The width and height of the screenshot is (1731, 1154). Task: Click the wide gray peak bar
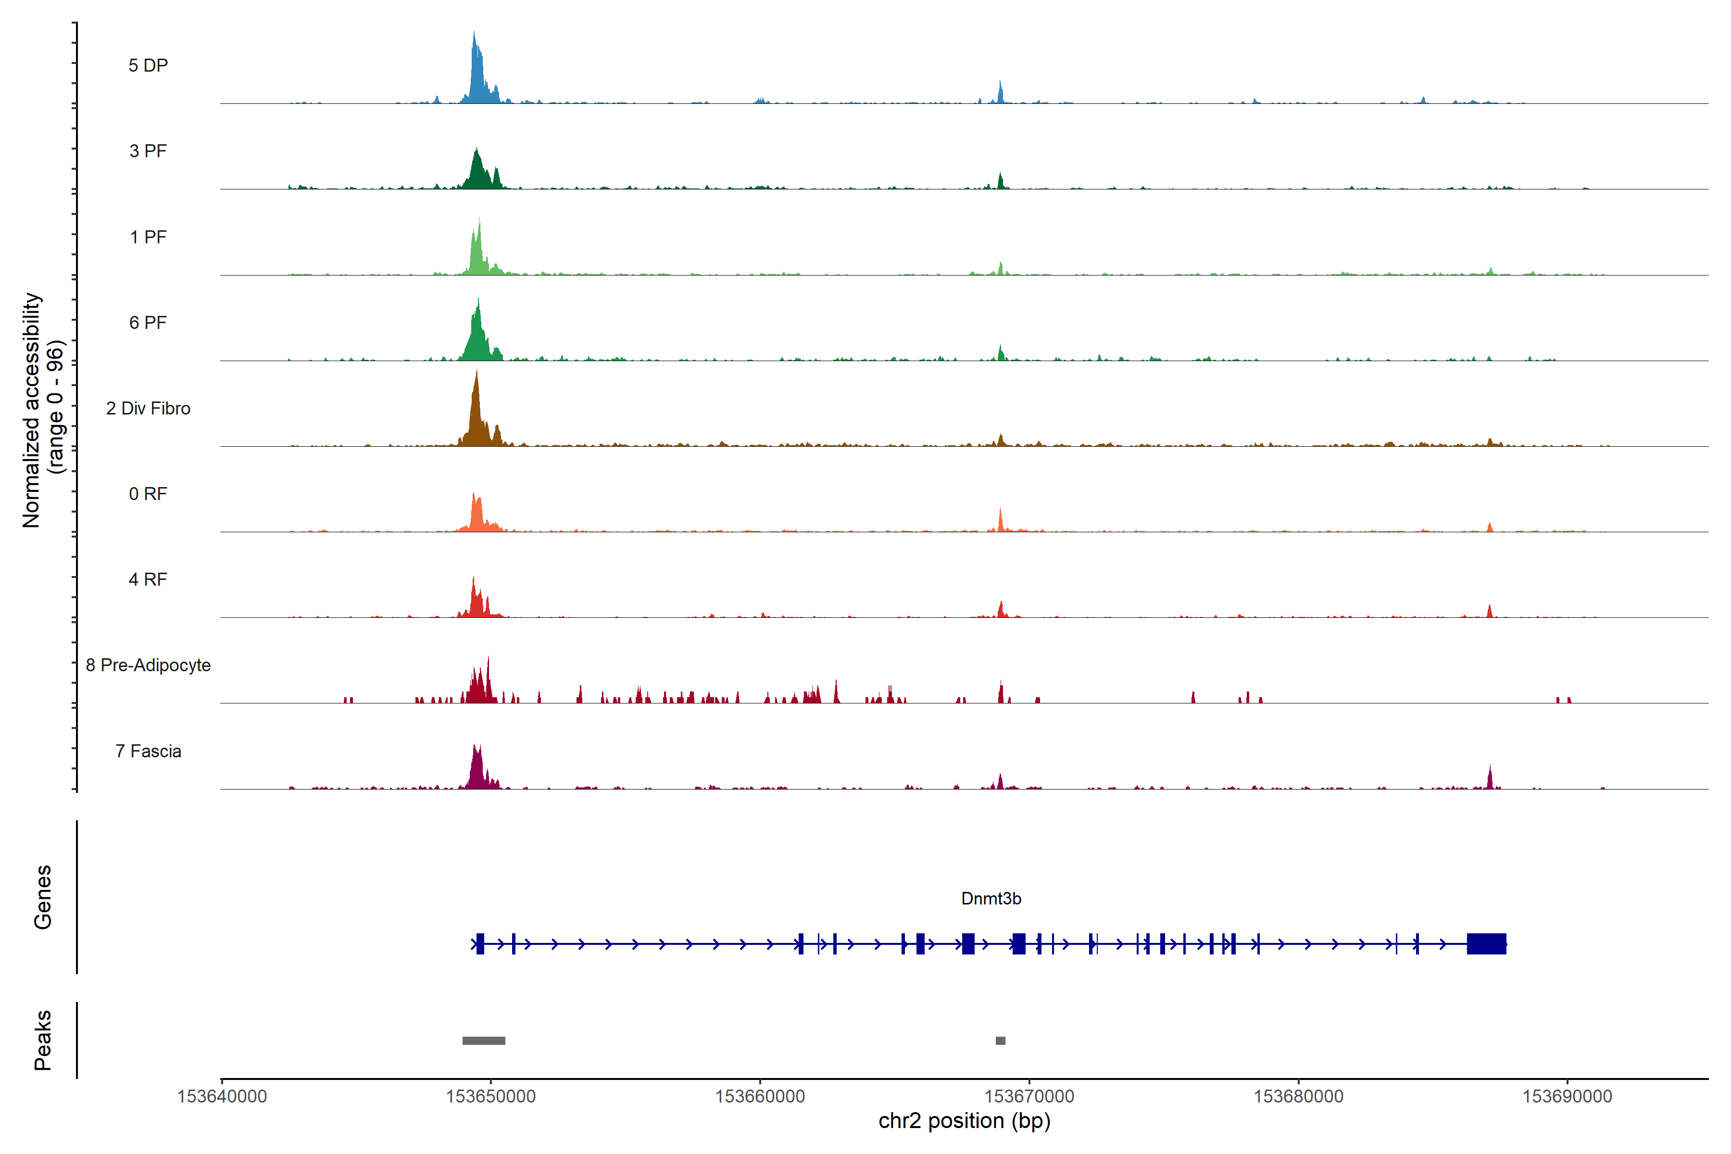click(484, 1041)
